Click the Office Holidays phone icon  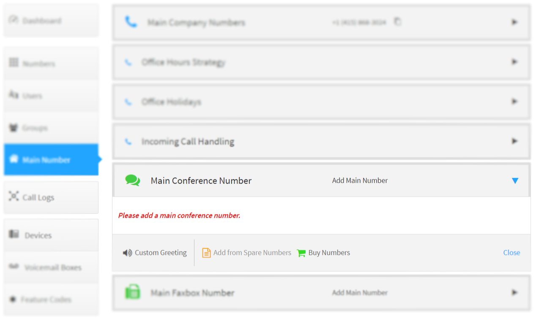click(128, 102)
